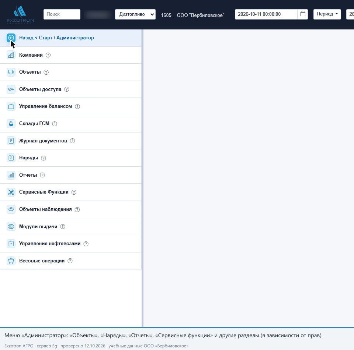The image size is (354, 350).
Task: Click the Объекты доступа key icon
Action: click(11, 89)
